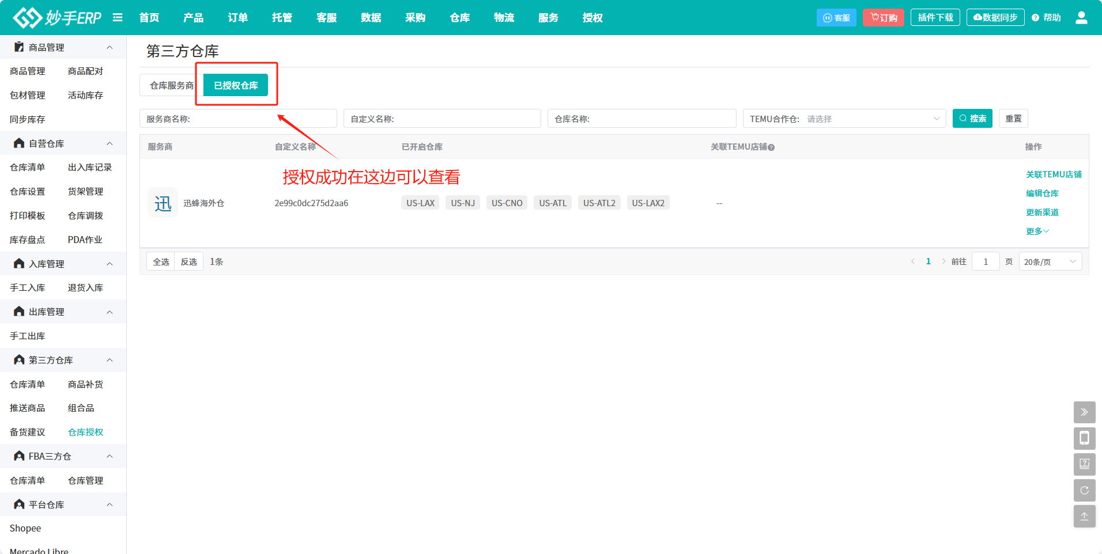Click the 妙手ERP logo
Screen dimensions: 1102x554
click(57, 17)
